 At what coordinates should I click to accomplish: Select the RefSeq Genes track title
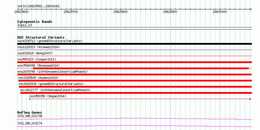30,113
